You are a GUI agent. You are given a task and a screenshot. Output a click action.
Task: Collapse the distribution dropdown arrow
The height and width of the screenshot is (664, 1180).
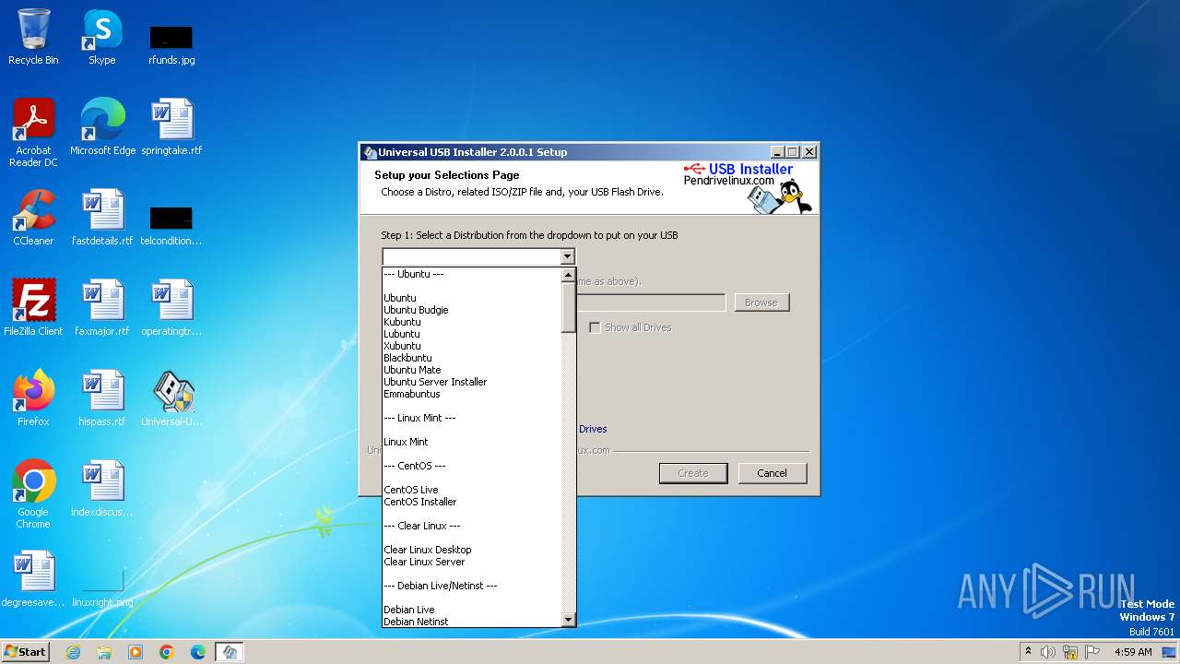[568, 256]
